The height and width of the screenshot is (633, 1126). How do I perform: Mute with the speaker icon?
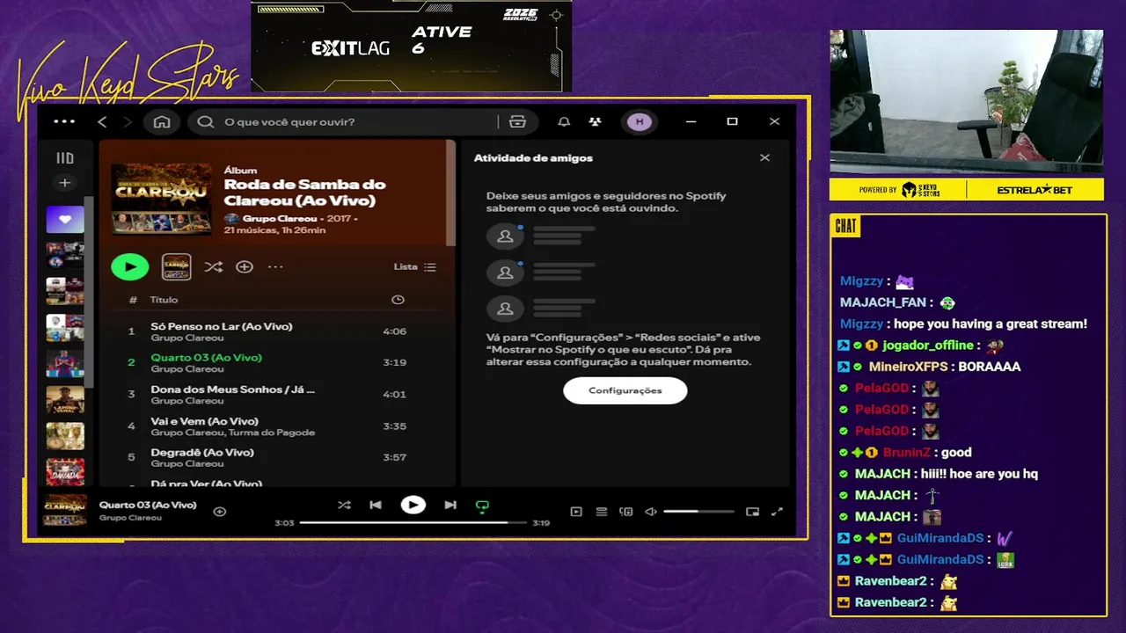pyautogui.click(x=651, y=512)
